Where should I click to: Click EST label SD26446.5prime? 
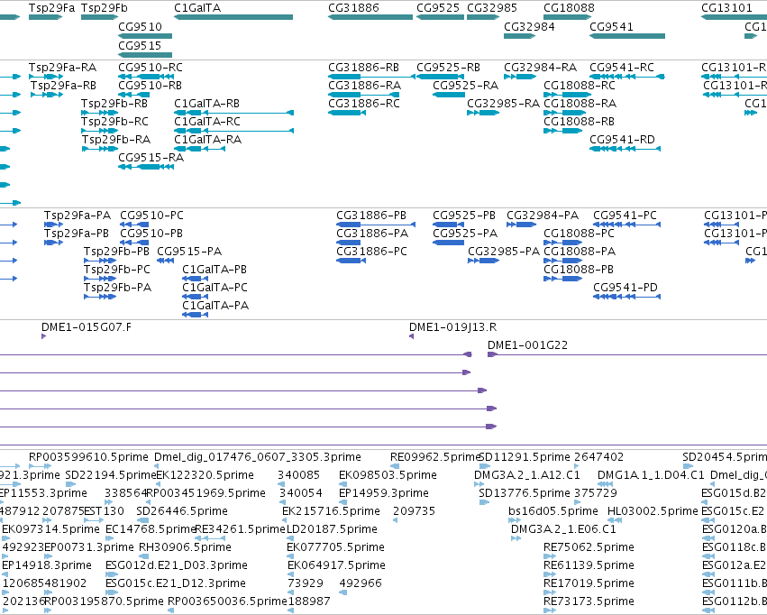click(182, 511)
